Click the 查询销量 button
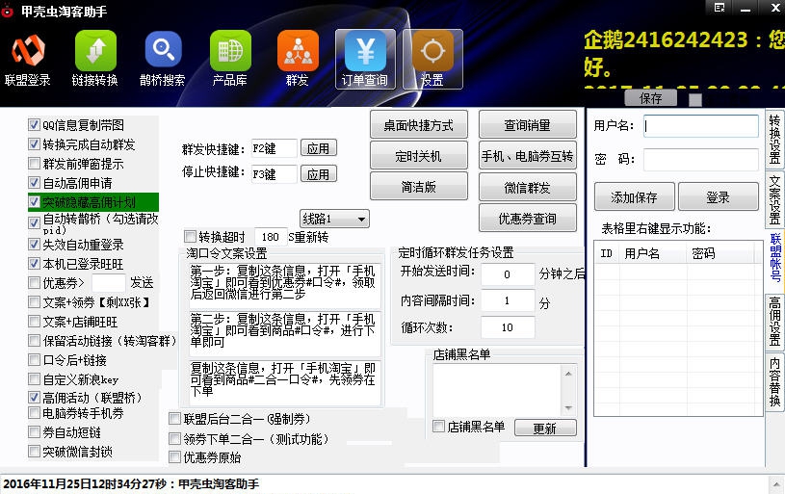785x494 pixels. tap(527, 124)
